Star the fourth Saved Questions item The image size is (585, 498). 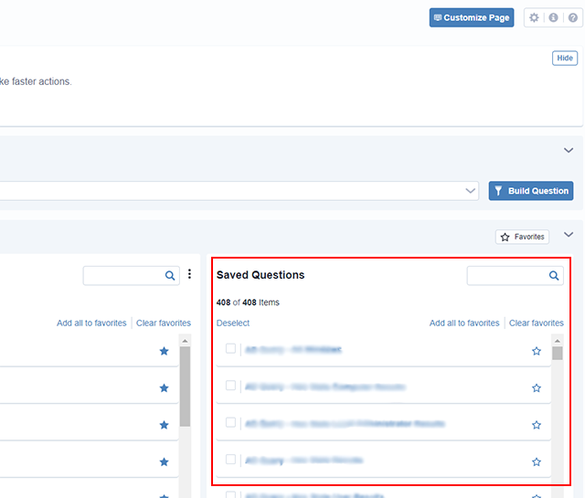tap(537, 462)
